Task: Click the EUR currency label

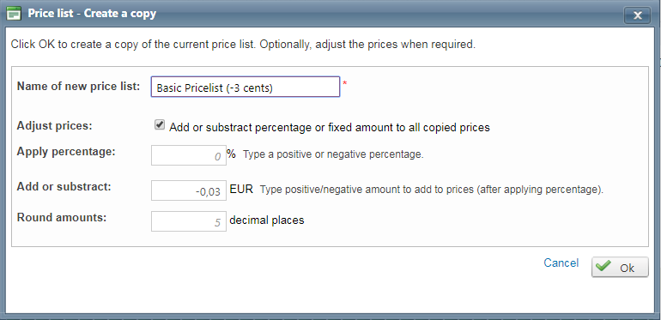Action: click(241, 190)
